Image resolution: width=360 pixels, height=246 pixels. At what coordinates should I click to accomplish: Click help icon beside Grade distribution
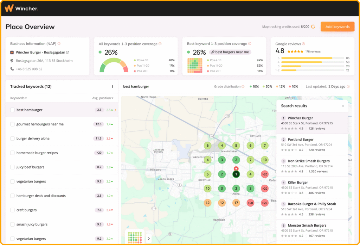(243, 86)
